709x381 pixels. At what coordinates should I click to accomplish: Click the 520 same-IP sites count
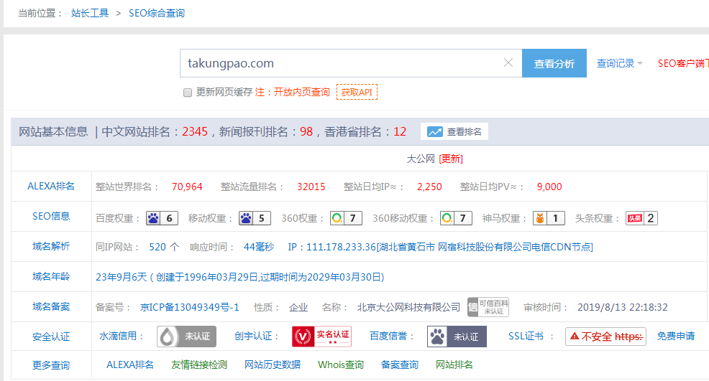pos(157,247)
